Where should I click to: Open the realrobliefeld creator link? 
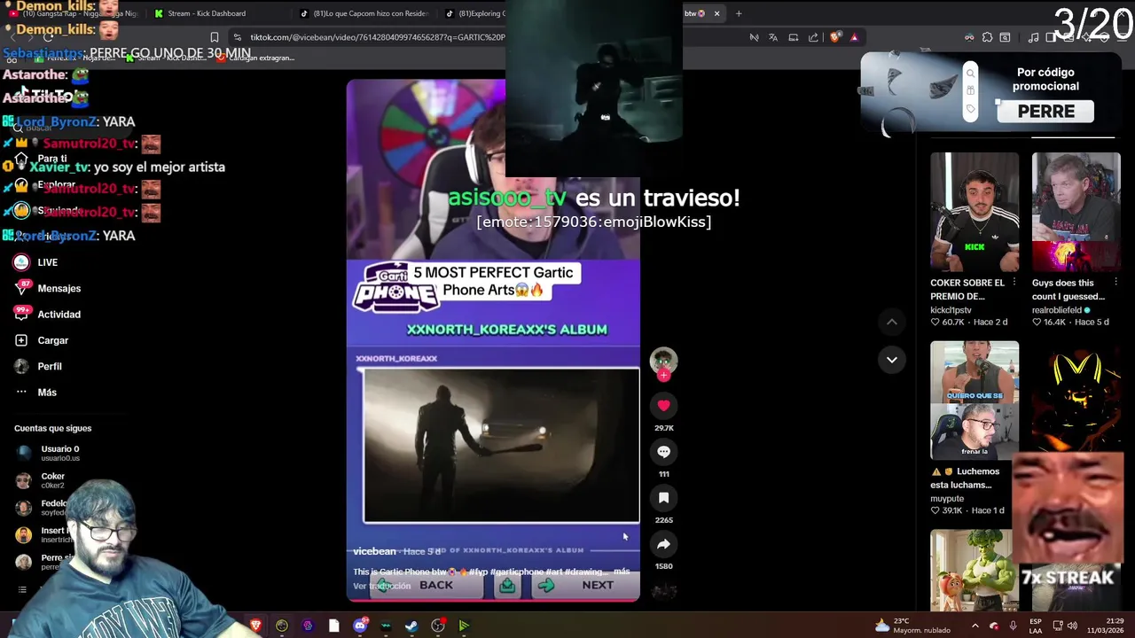click(1061, 310)
